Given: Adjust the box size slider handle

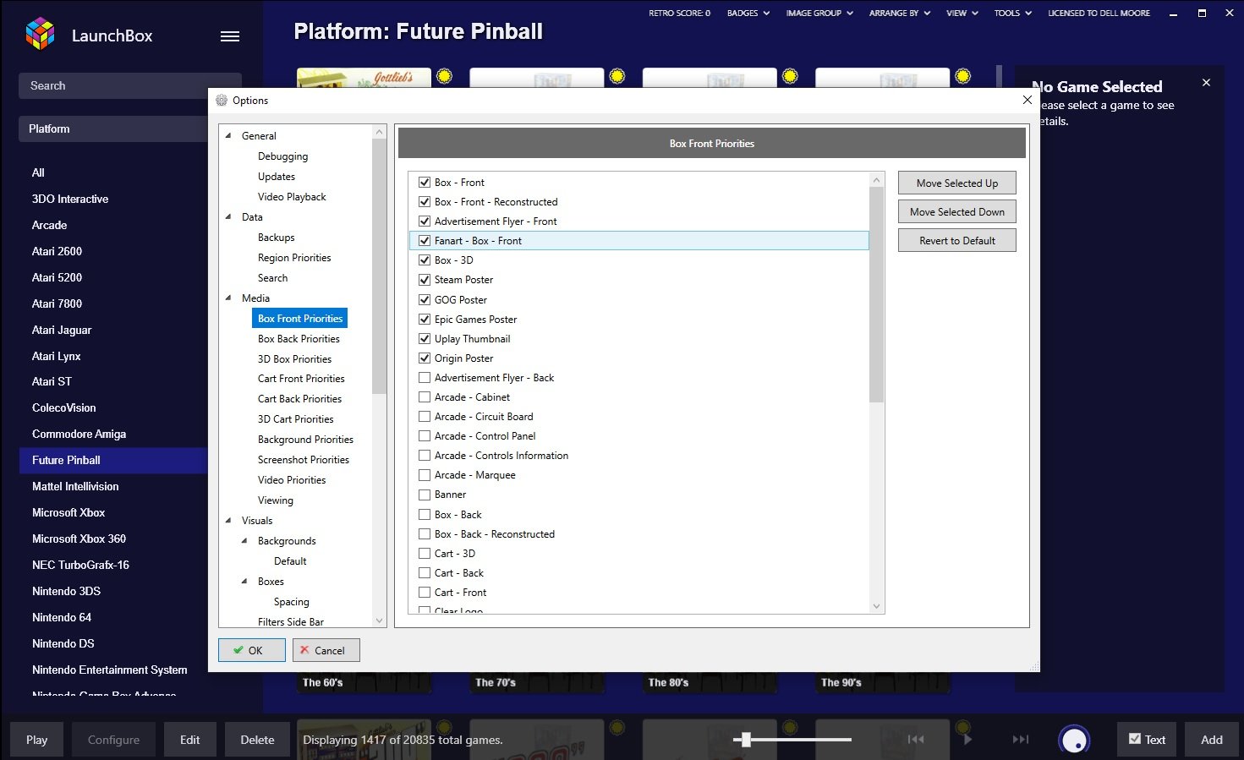Looking at the screenshot, I should point(746,740).
